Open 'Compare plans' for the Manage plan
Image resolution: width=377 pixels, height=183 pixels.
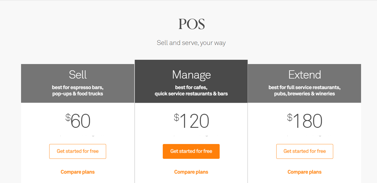pyautogui.click(x=191, y=172)
